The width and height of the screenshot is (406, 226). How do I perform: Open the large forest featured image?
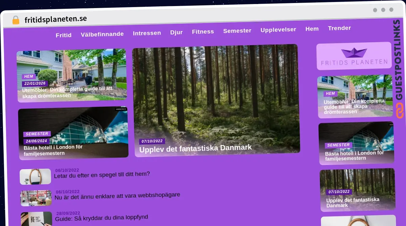click(x=216, y=100)
